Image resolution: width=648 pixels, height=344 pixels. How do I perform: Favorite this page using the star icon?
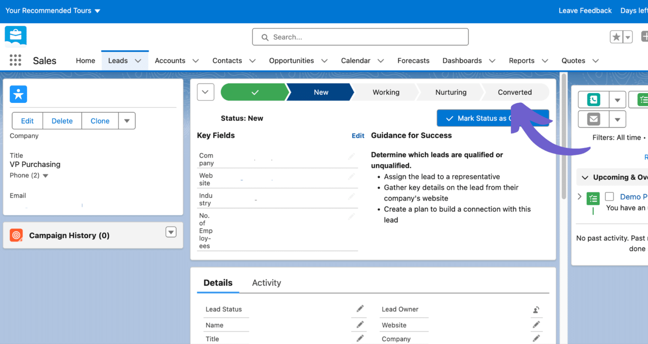click(x=616, y=37)
